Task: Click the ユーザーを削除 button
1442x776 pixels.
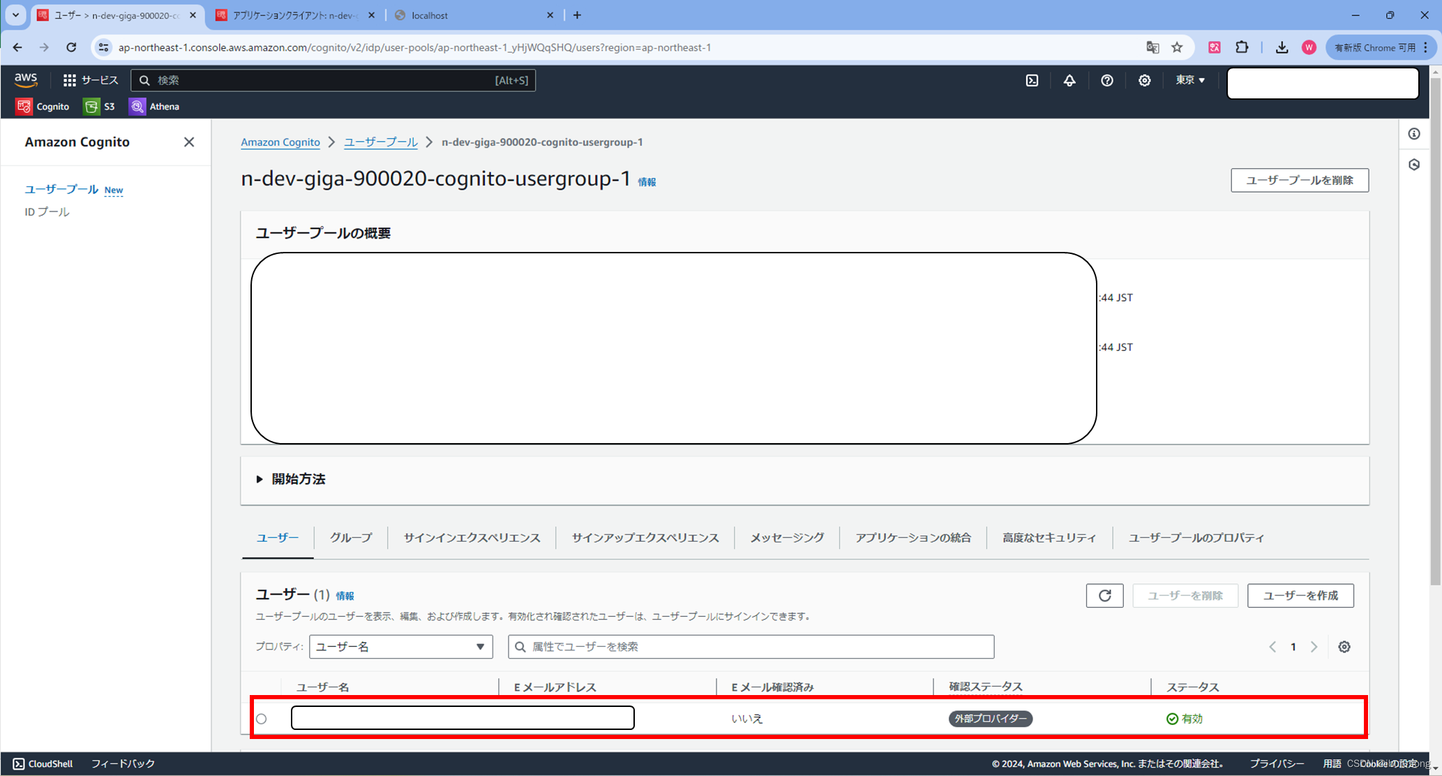Action: coord(1185,595)
